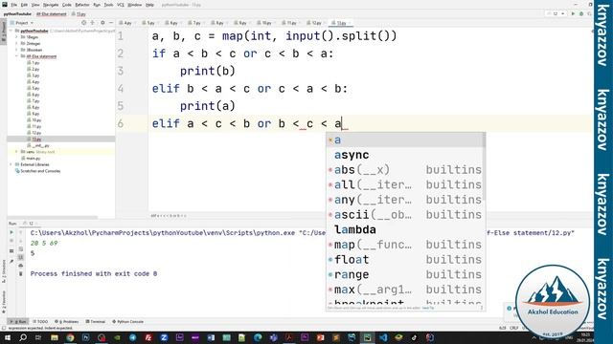The width and height of the screenshot is (613, 344).
Task: Open Google Chrome from the taskbar
Action: pos(70,337)
